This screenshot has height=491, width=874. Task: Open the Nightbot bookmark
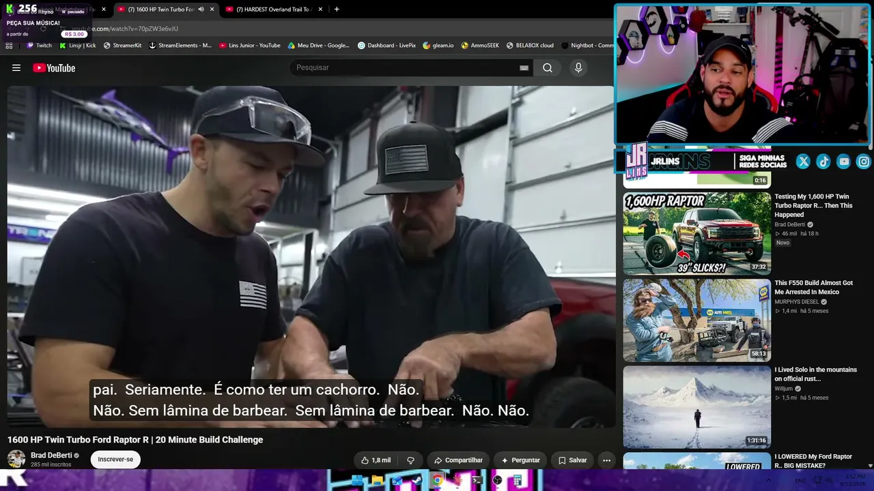point(587,46)
